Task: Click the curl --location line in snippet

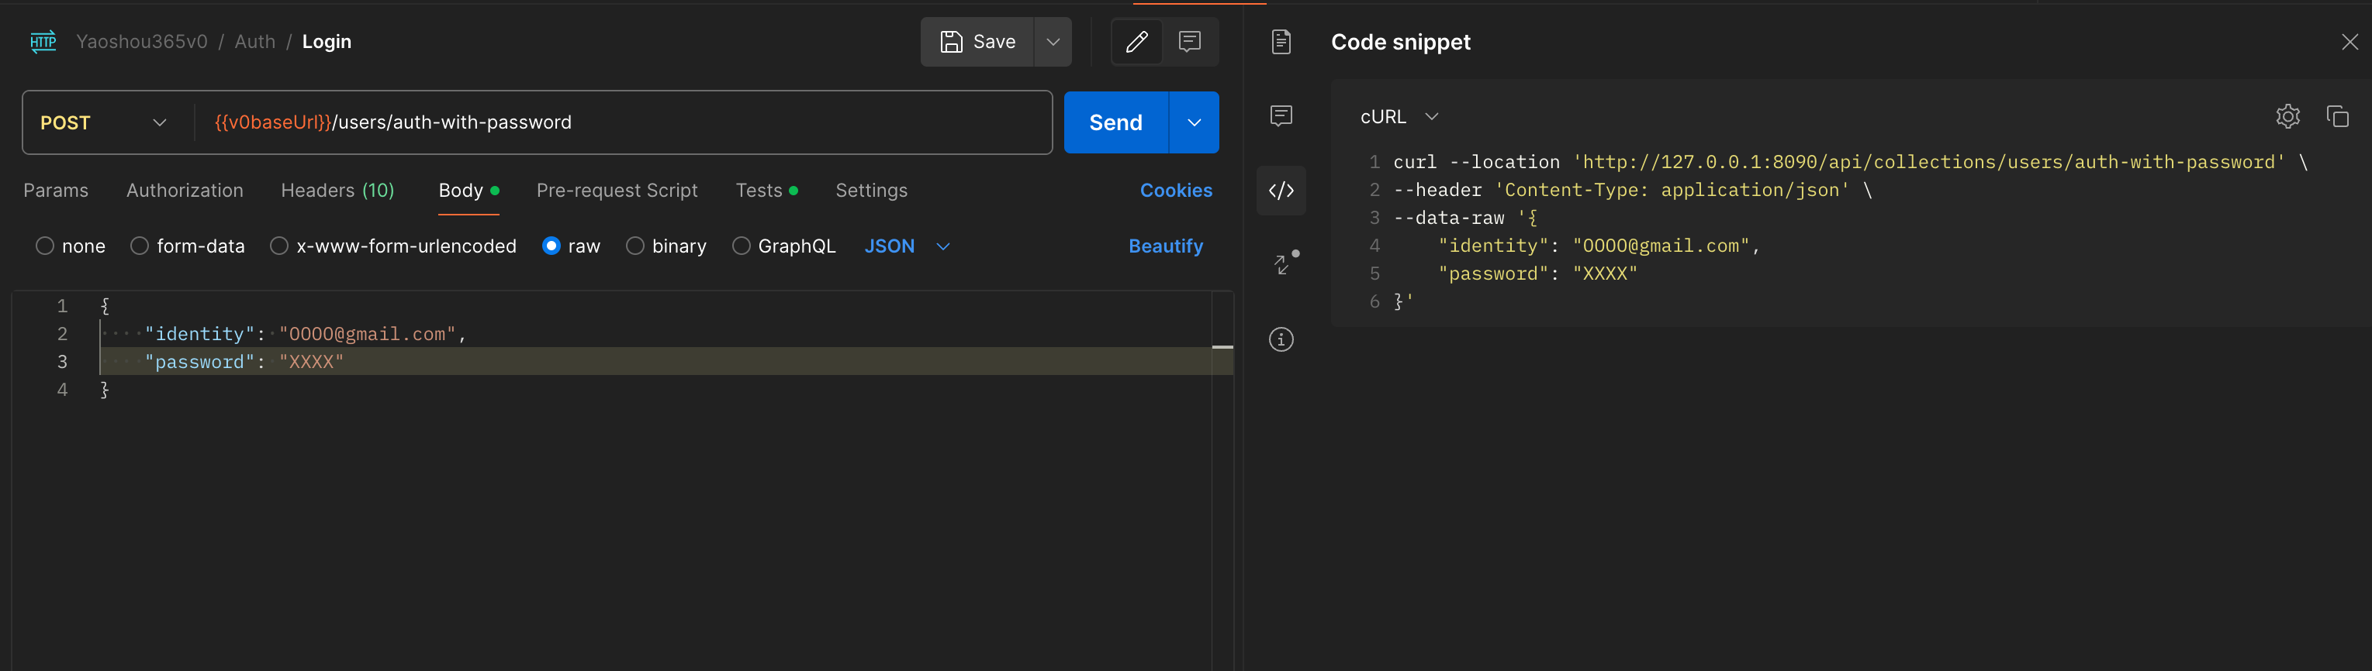Action: coord(1850,162)
